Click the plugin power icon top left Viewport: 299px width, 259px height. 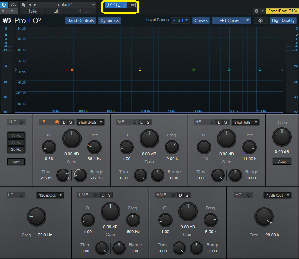4,4
